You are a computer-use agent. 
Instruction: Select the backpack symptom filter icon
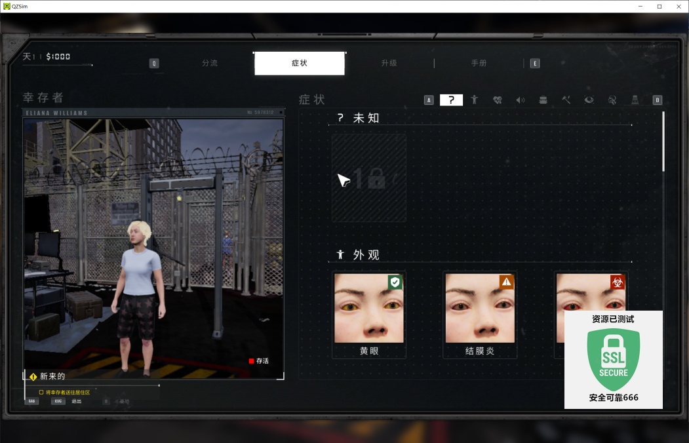[543, 100]
